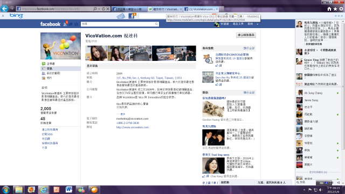Open first photo strip thumbnail
This screenshot has width=345, height=194.
pos(96,53)
